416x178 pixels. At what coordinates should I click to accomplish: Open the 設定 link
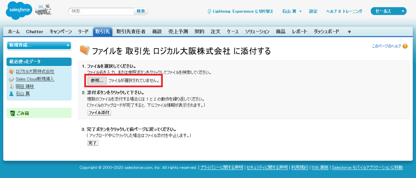313,11
